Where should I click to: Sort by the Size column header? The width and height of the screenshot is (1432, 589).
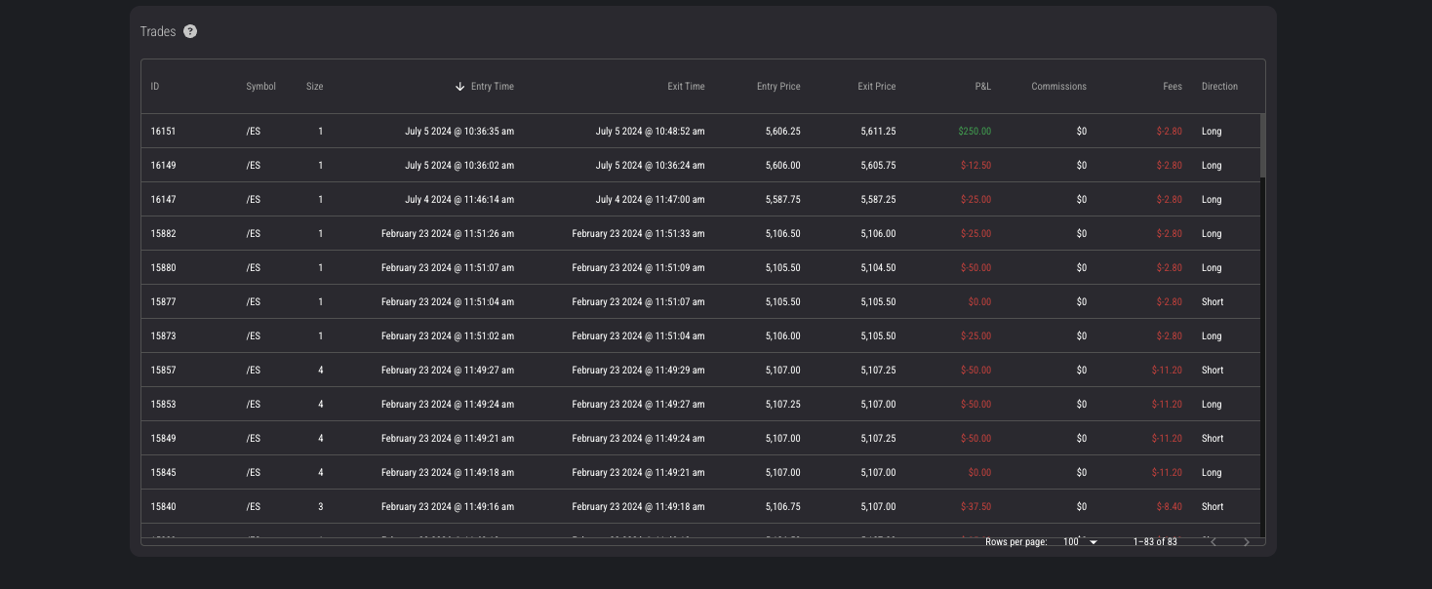tap(314, 87)
